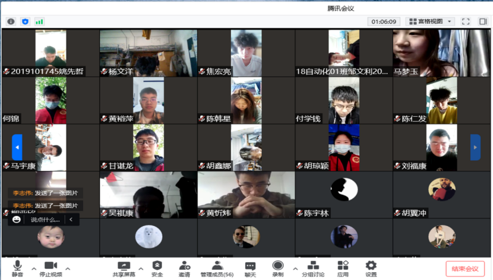Click the blue security shield icon
Screen dimensions: 493x280
point(25,21)
